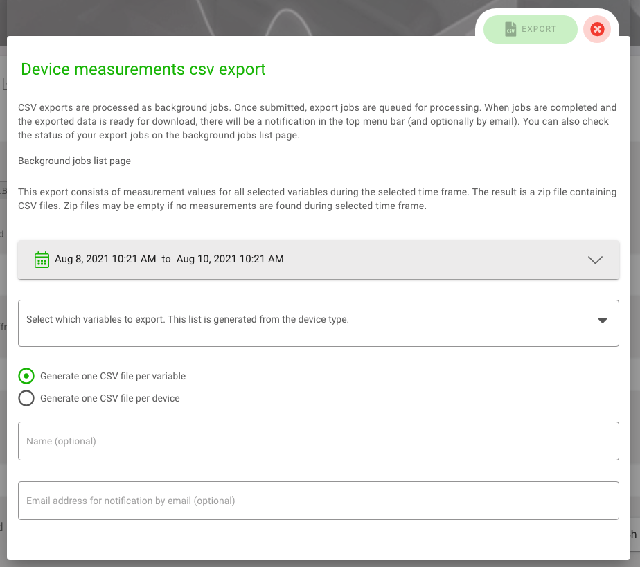Close the export dialog with red X
The image size is (640, 567).
(x=597, y=30)
